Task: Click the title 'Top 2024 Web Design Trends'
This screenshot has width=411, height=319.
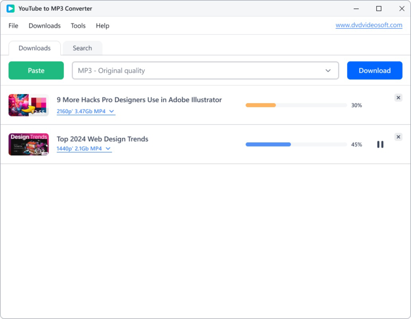Action: click(x=102, y=139)
